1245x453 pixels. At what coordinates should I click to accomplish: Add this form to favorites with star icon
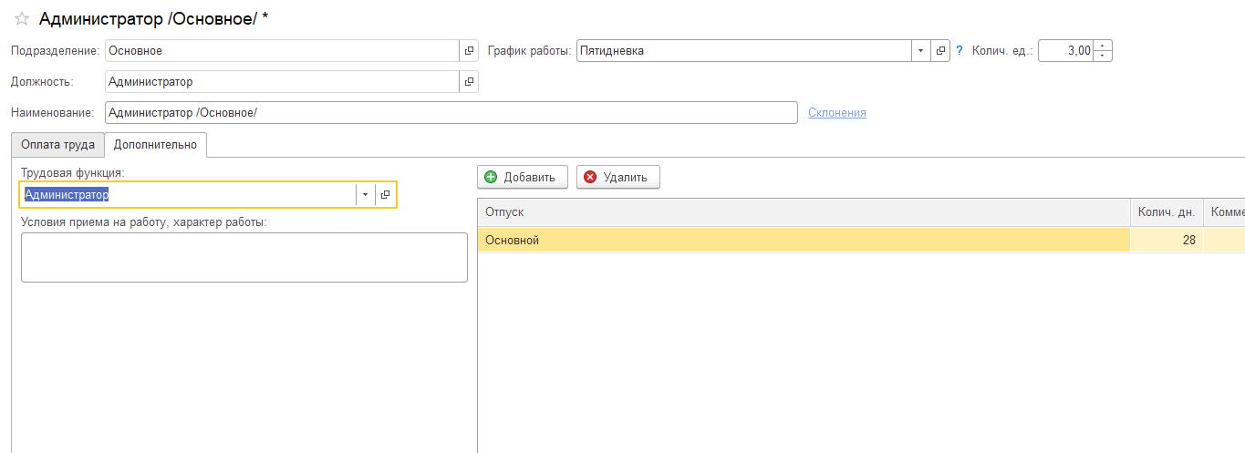22,18
